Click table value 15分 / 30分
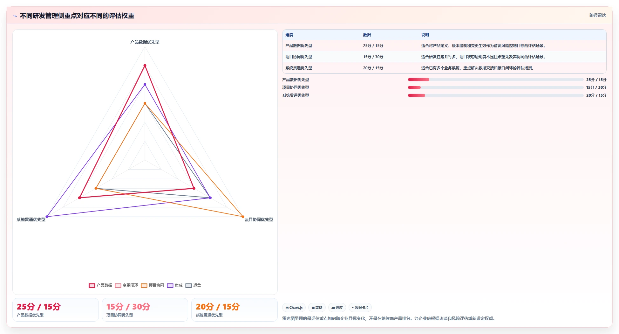 pos(373,57)
